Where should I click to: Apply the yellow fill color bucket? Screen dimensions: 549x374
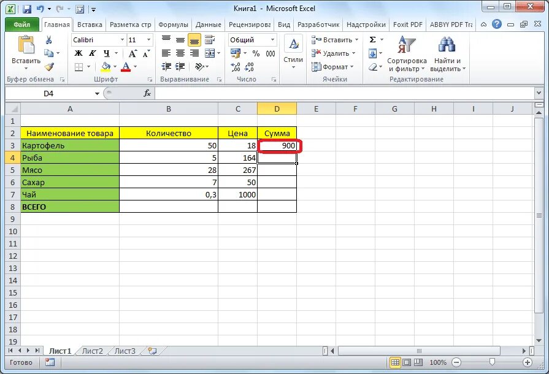point(106,67)
